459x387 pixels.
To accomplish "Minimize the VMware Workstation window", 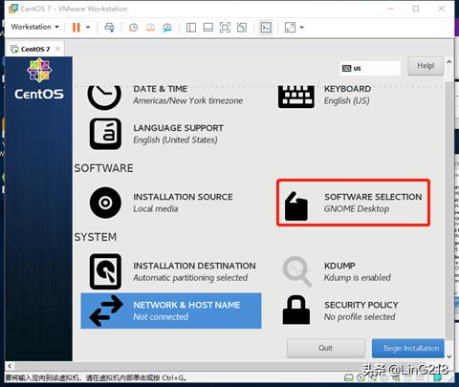I will click(x=391, y=9).
